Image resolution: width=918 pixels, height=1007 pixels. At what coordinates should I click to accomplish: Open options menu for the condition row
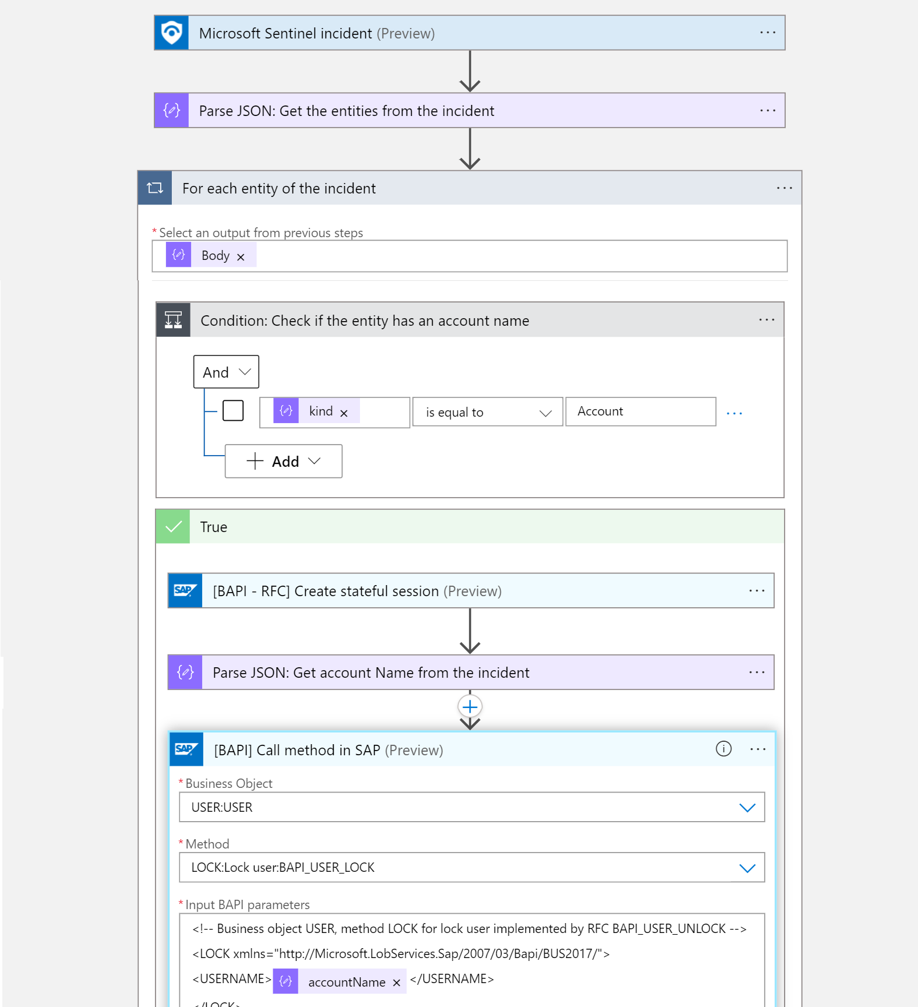coord(735,413)
